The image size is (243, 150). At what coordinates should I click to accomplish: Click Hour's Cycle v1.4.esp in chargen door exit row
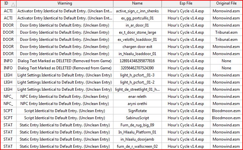[x=186, y=47]
